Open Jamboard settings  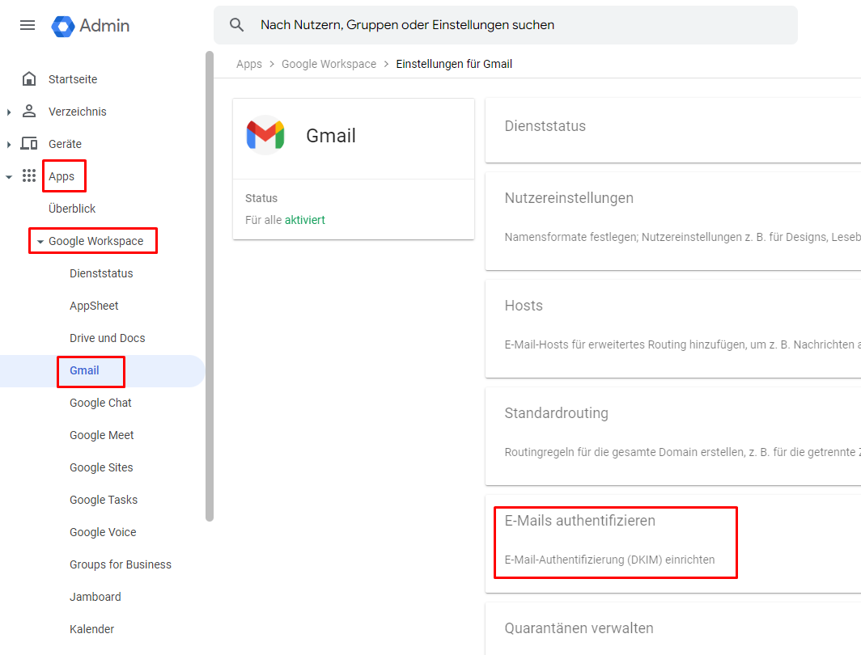click(x=95, y=597)
